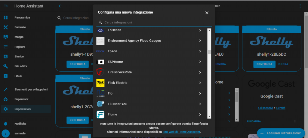Open the Supervisor icon in sidebar
This screenshot has width=308, height=138.
tap(5, 99)
